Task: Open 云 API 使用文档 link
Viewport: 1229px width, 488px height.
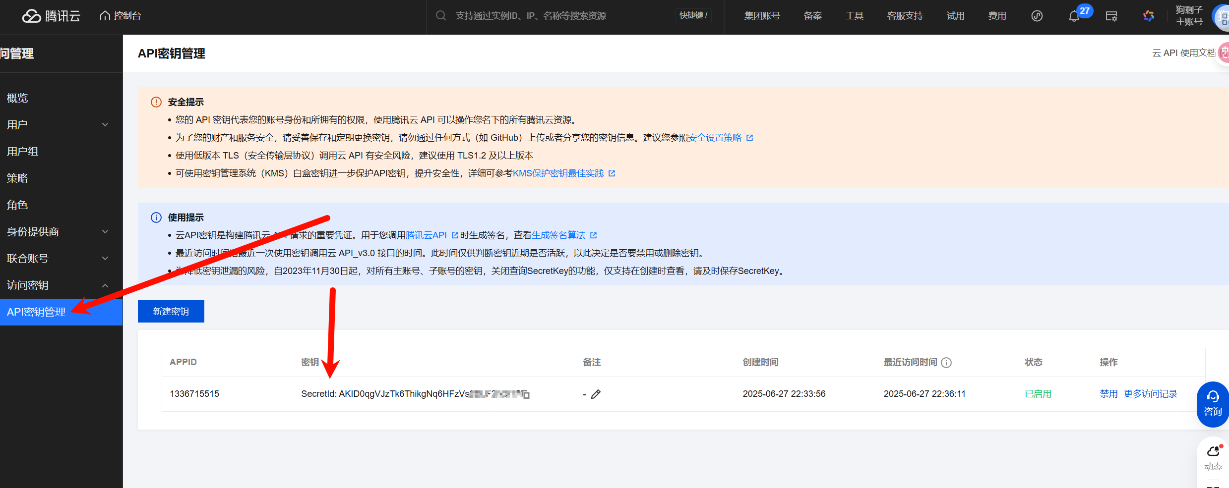Action: [x=1183, y=53]
